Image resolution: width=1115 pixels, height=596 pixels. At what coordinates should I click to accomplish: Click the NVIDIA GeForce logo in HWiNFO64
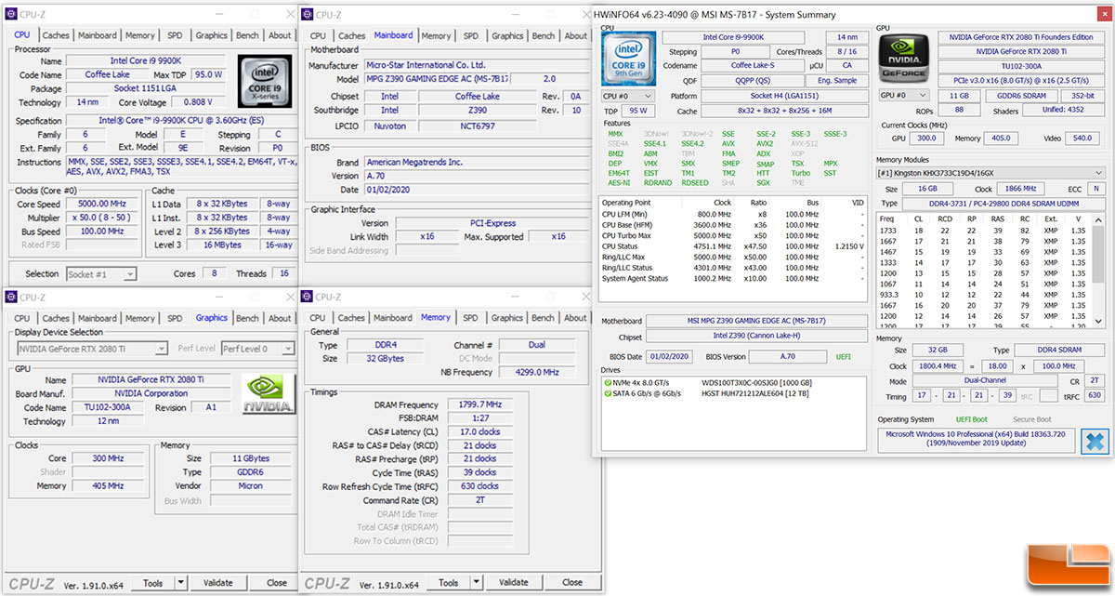tap(904, 59)
